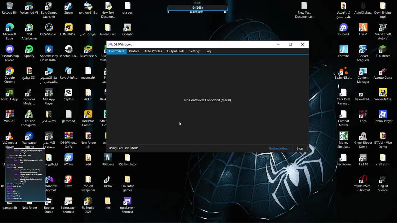Click the viewer count progress bar overlay
The width and height of the screenshot is (397, 223).
[197, 8]
